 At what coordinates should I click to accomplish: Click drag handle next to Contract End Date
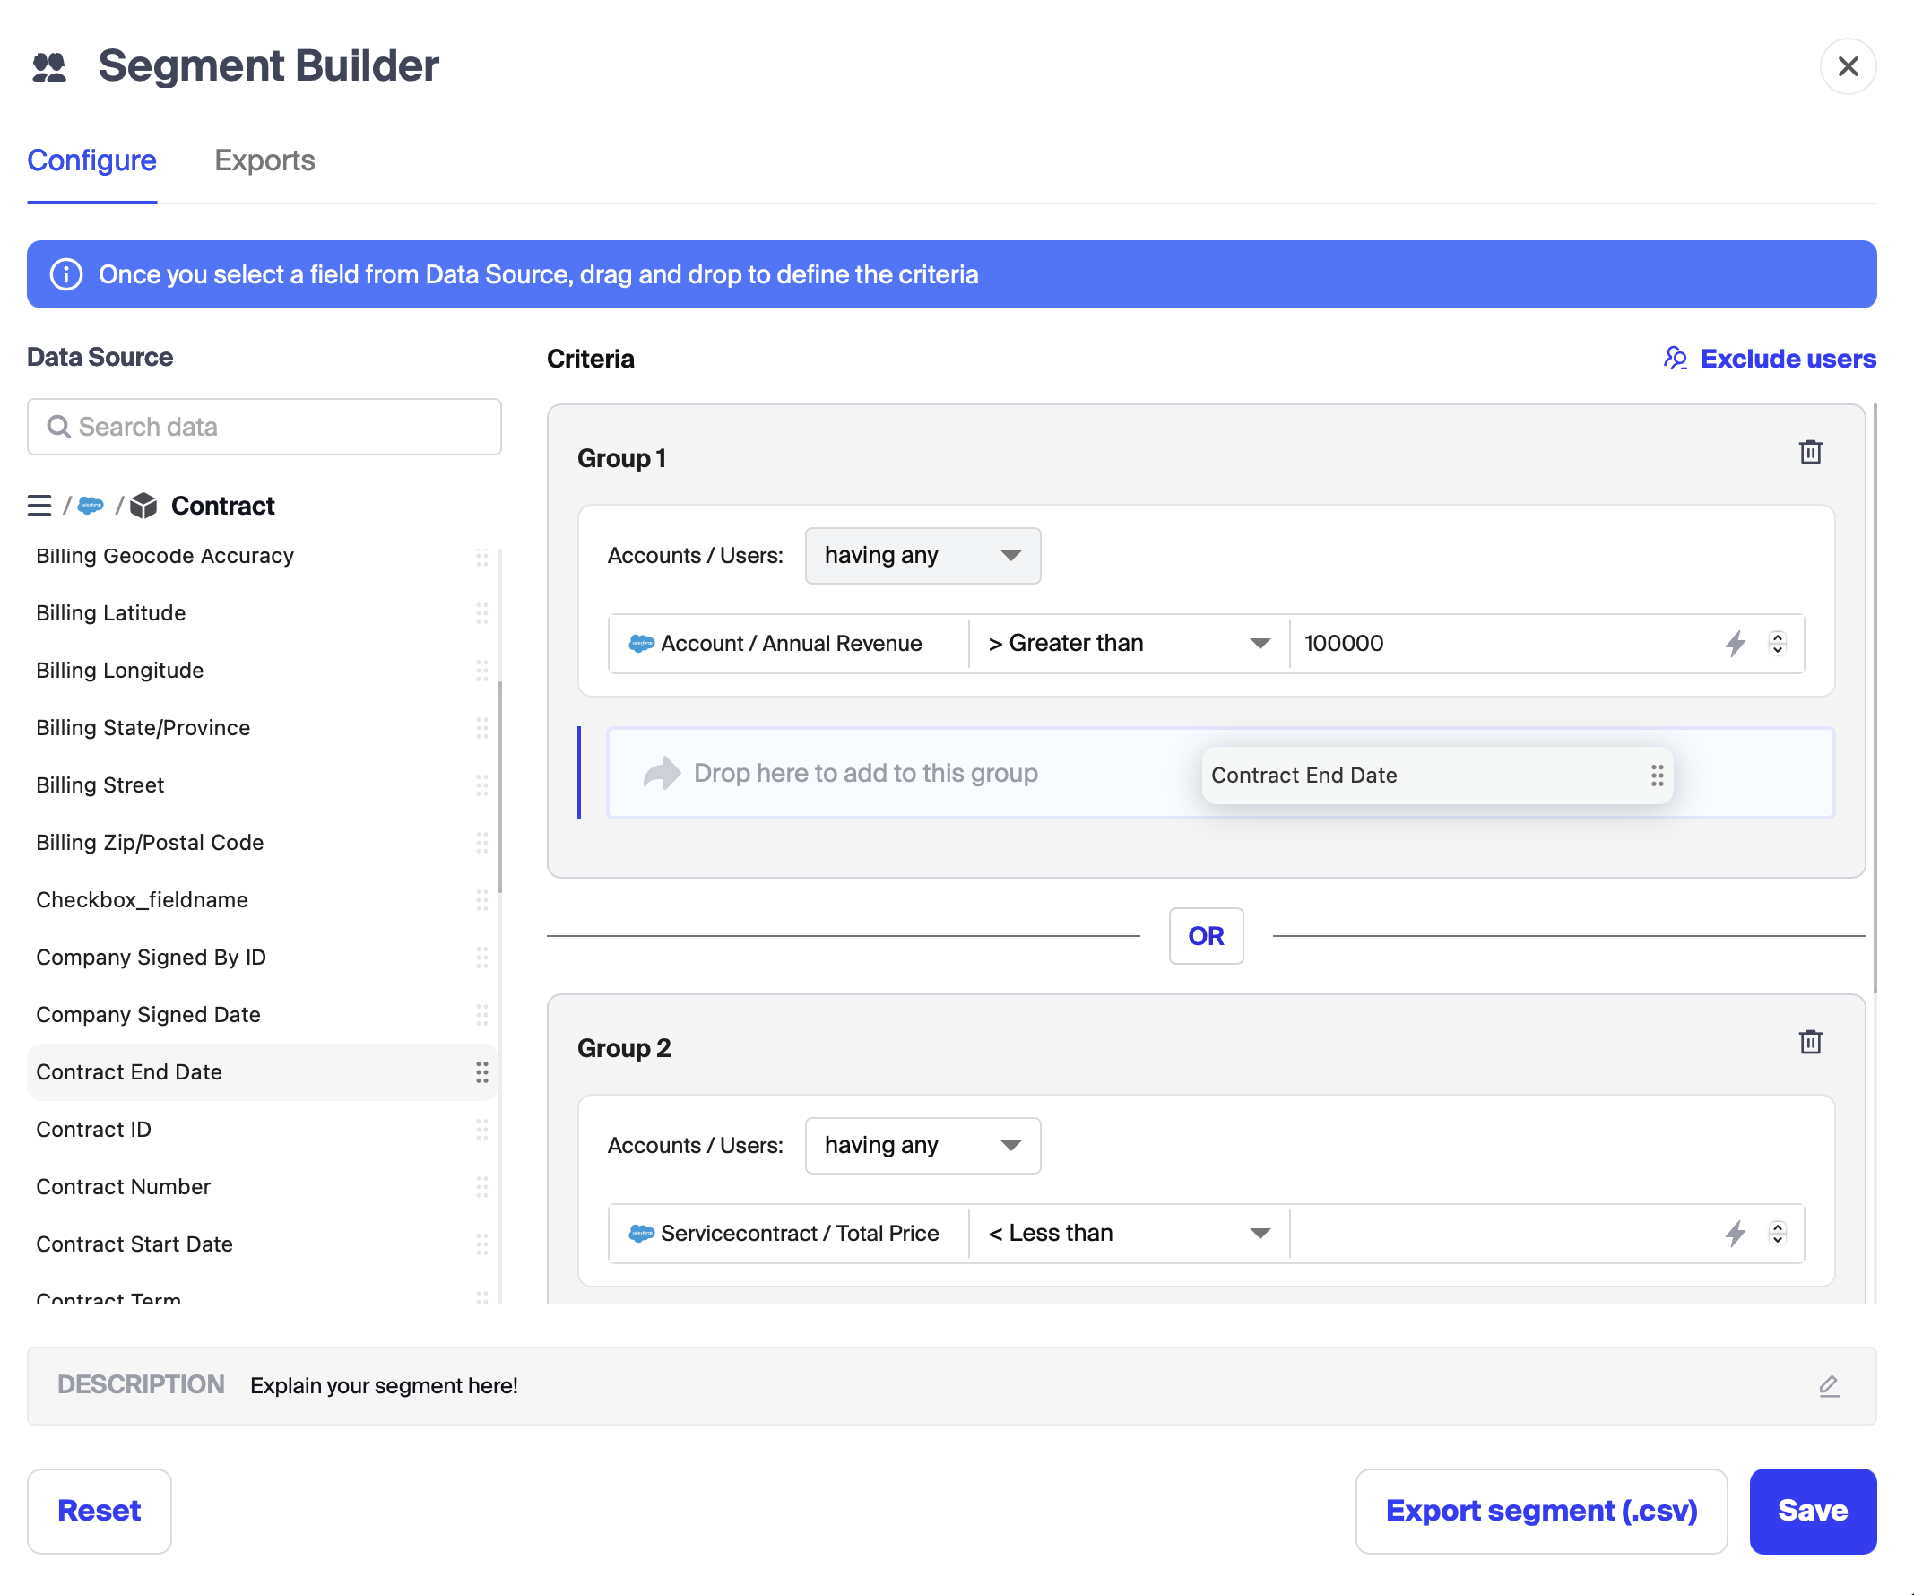[x=481, y=1071]
